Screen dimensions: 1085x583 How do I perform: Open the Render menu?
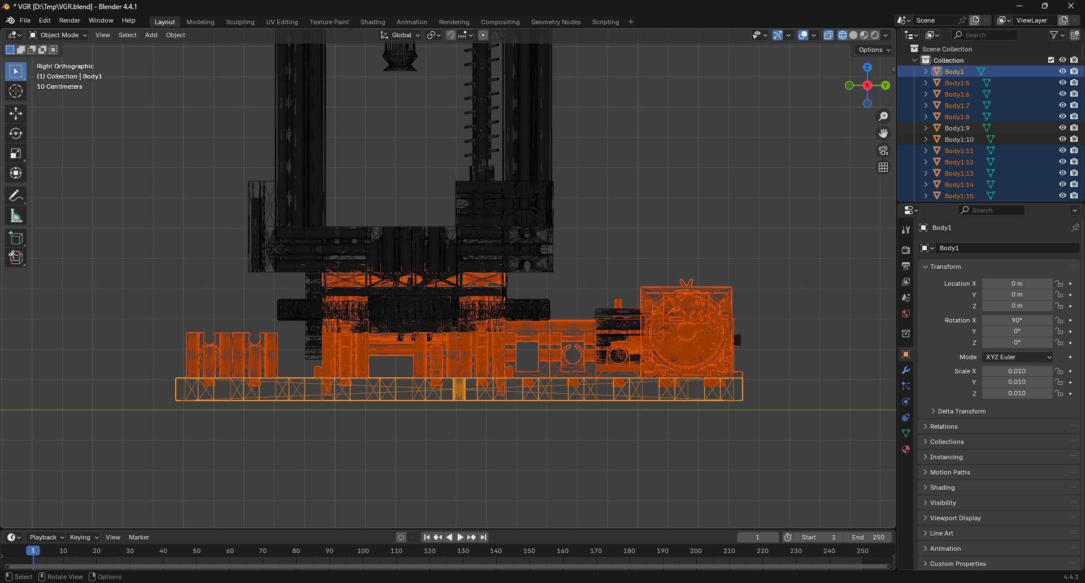(x=70, y=20)
